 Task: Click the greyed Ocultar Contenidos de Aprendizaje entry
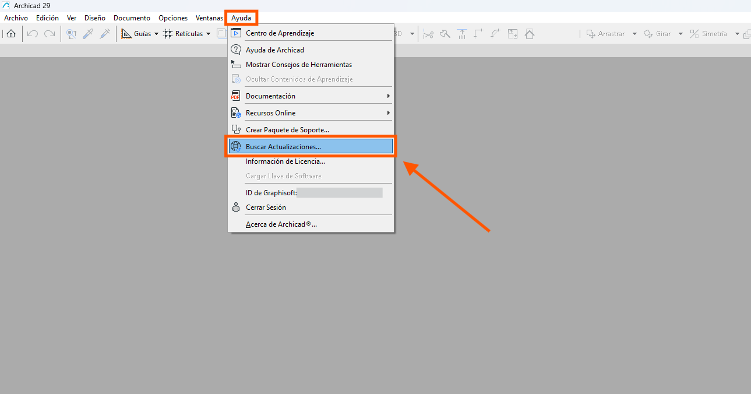pyautogui.click(x=311, y=79)
